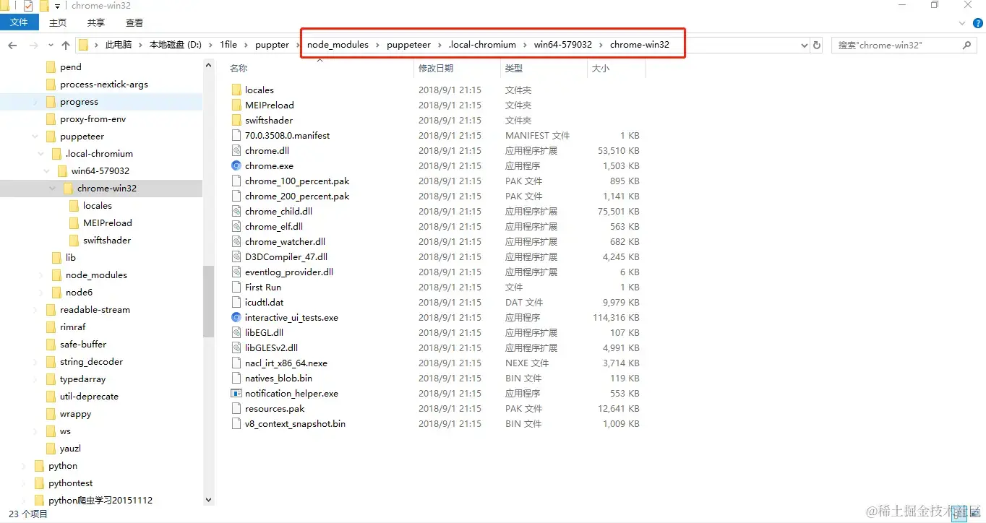Expand the readable-stream tree node
986x523 pixels.
(35, 310)
